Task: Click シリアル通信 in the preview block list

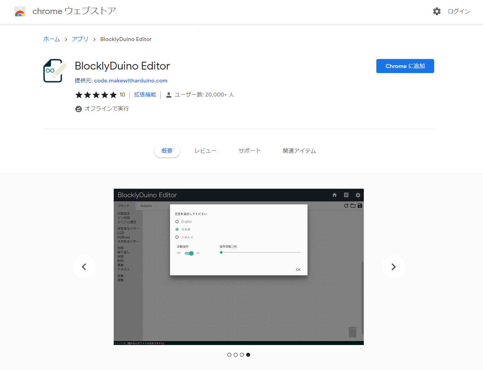Action: point(127,222)
